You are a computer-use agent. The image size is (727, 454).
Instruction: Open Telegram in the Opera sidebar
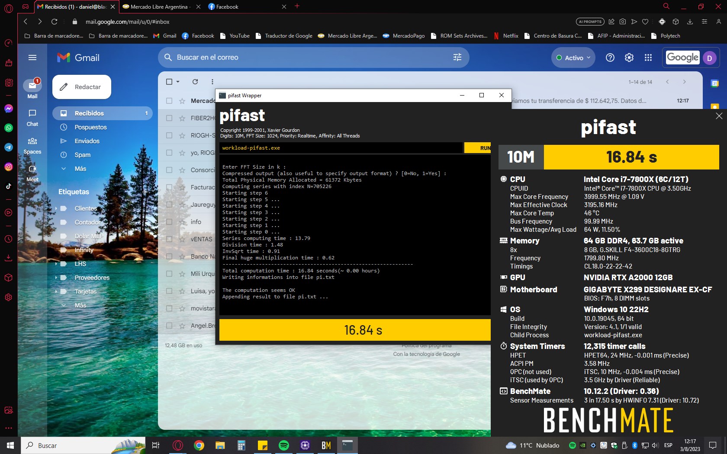[x=9, y=147]
